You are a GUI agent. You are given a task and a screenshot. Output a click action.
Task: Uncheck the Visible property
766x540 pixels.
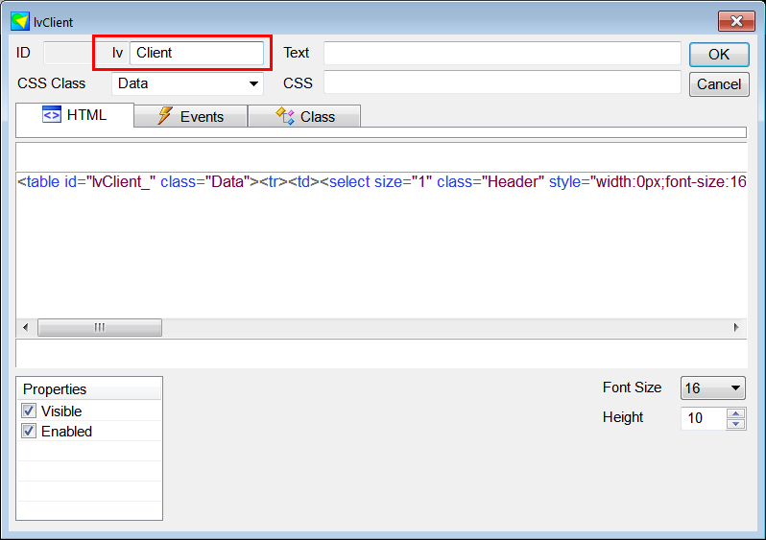(29, 411)
